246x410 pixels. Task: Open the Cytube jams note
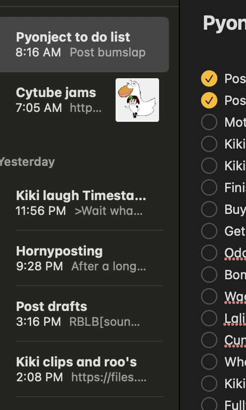tap(83, 100)
